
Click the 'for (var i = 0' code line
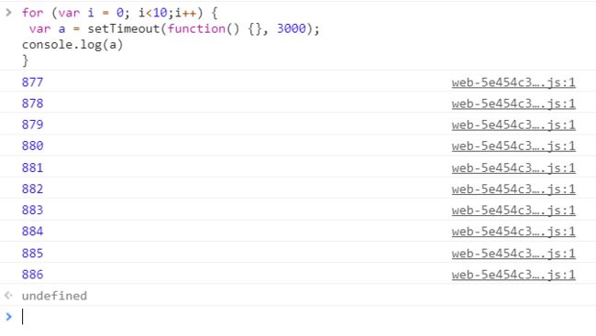click(x=120, y=13)
